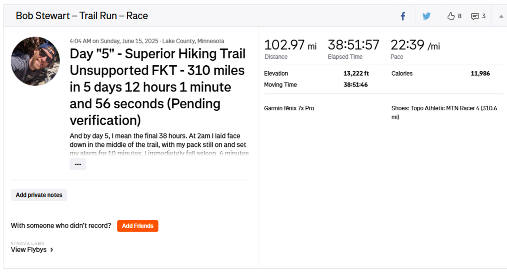This screenshot has height=275, width=507.
Task: Click Add private notes button
Action: coord(39,195)
